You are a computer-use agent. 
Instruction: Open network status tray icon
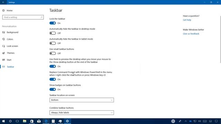click(195, 121)
